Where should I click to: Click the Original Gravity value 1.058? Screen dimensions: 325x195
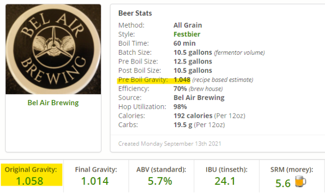pyautogui.click(x=29, y=181)
